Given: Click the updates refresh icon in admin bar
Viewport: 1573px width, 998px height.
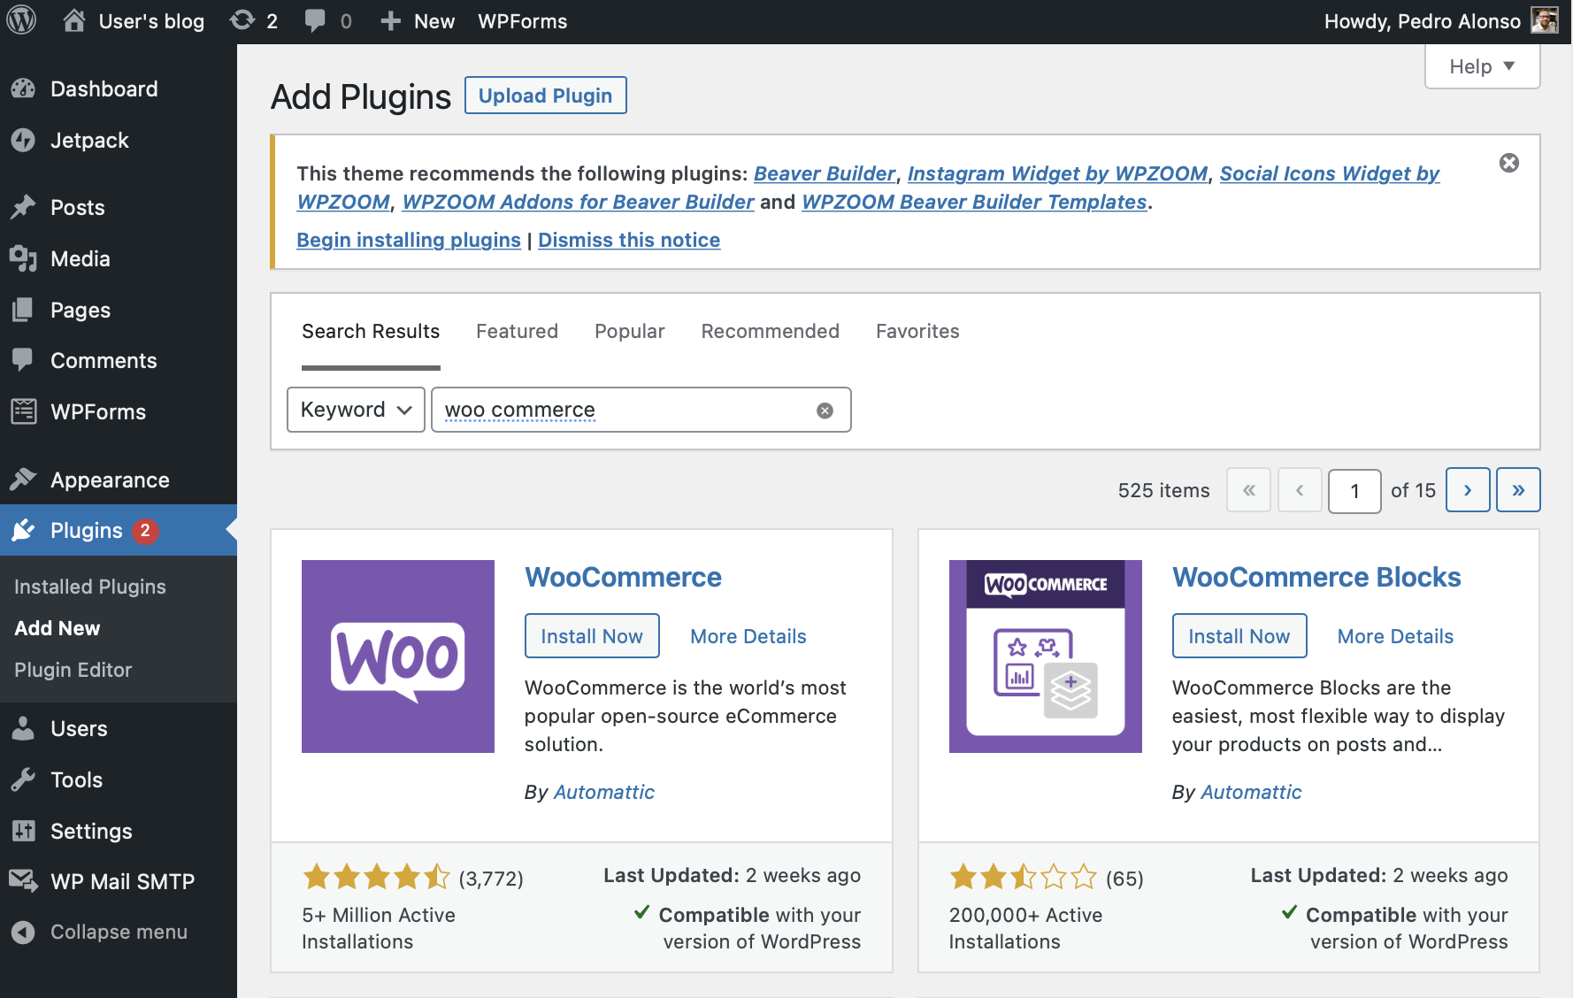Looking at the screenshot, I should (240, 20).
